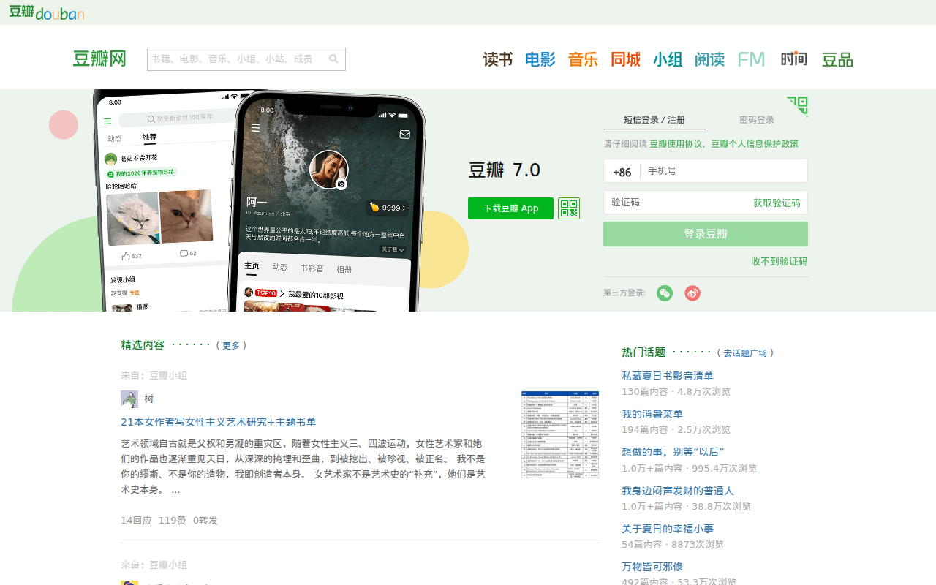Click 54篇内容 · 8873次浏览 text
This screenshot has width=936, height=585.
(x=673, y=545)
